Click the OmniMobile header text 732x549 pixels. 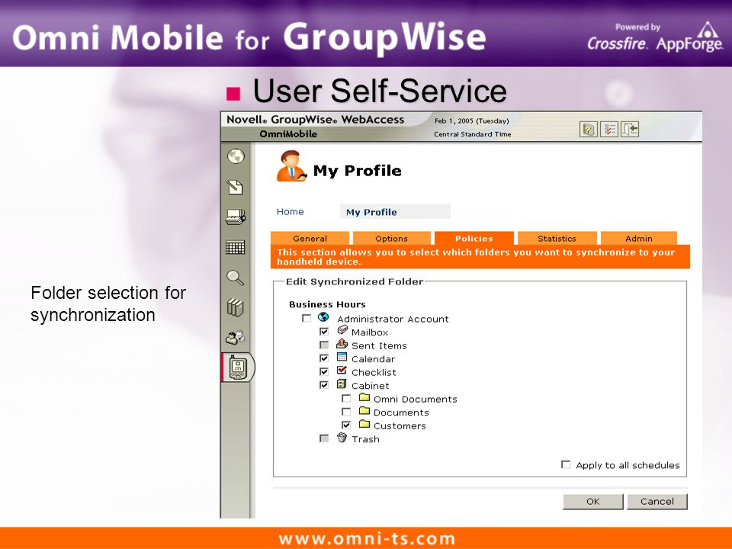(x=288, y=134)
